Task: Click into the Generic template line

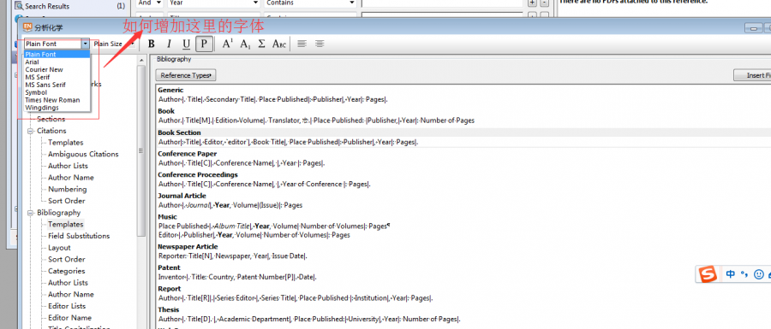Action: click(x=273, y=99)
